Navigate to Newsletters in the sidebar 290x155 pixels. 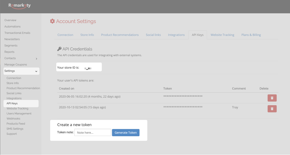tap(12, 39)
